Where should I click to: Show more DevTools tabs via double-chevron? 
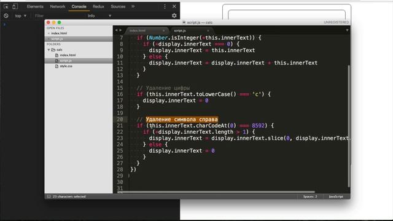coord(133,7)
